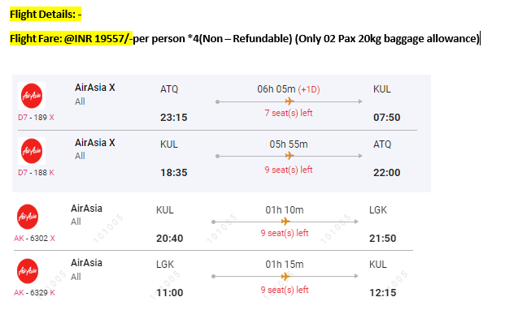Click arrival time 22:00 at ATQ

coord(386,173)
